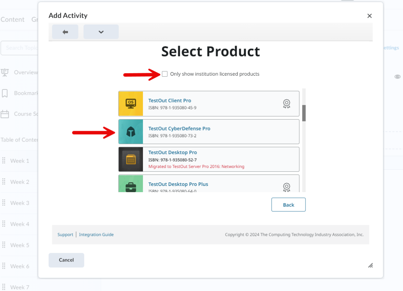
Task: Click the Cancel button
Action: point(66,260)
